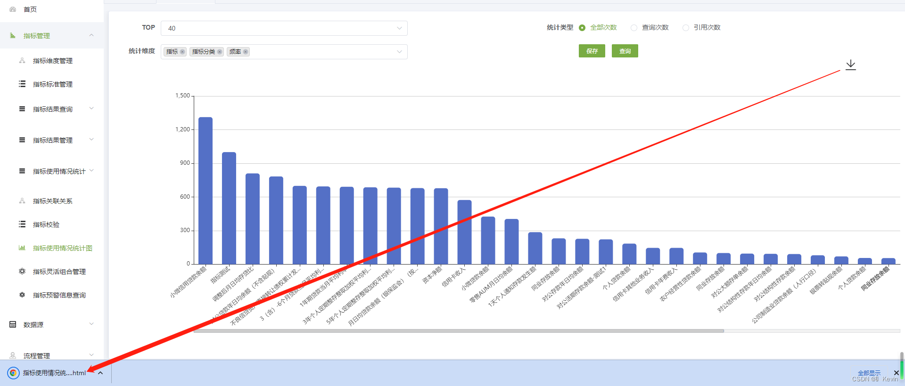Image resolution: width=905 pixels, height=386 pixels.
Task: Click the 指标测试 bar in the chart
Action: coord(229,208)
